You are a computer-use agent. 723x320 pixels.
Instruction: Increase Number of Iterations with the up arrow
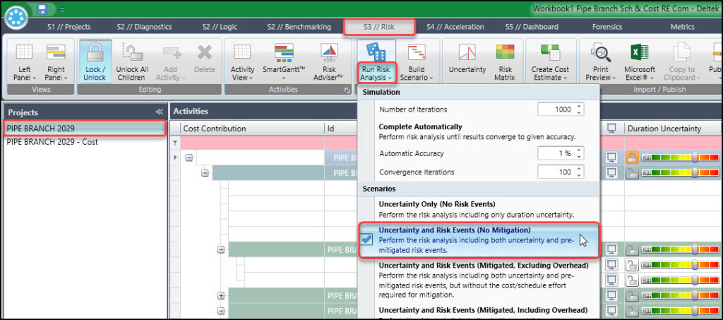point(580,107)
